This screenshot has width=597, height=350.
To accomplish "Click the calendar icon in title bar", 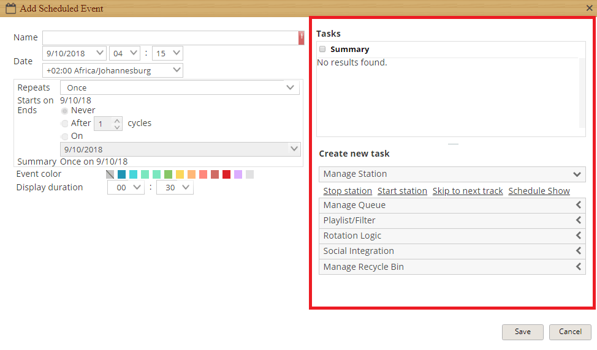I will point(10,9).
